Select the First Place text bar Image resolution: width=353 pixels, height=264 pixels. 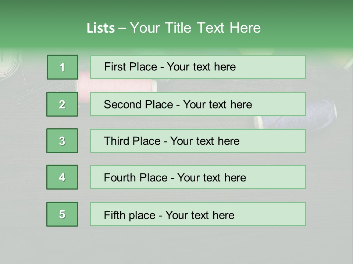coord(198,67)
